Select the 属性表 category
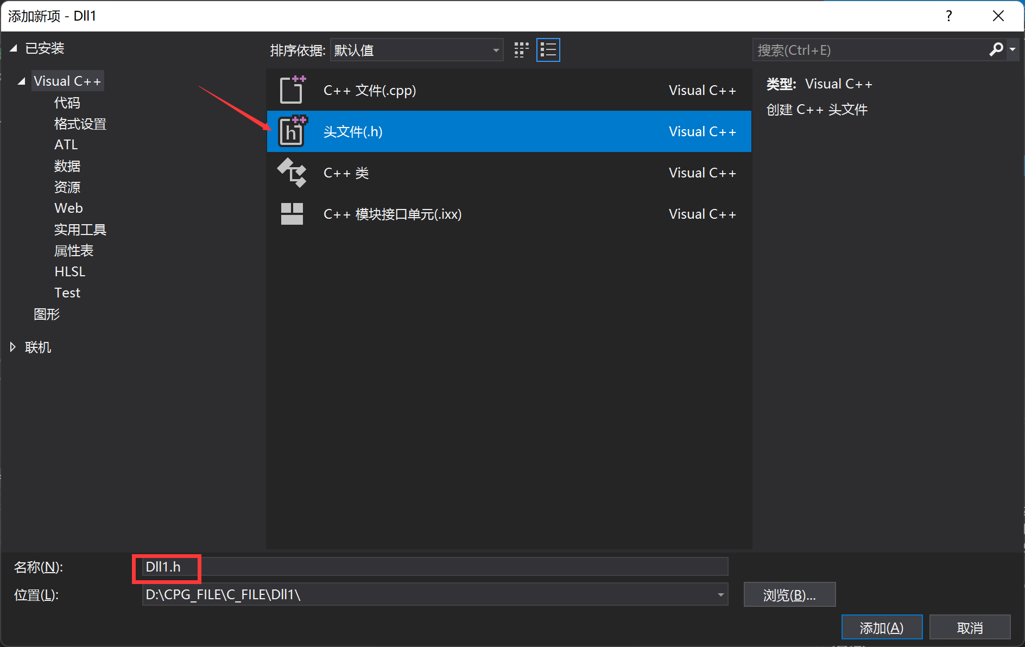The image size is (1025, 647). [x=74, y=251]
